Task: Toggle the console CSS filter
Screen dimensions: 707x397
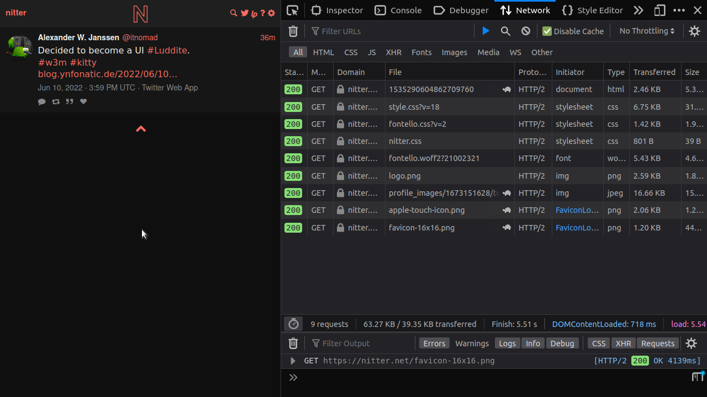Action: tap(599, 344)
